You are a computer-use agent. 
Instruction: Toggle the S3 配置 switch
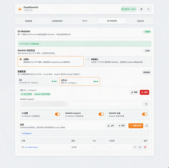(x=58, y=114)
